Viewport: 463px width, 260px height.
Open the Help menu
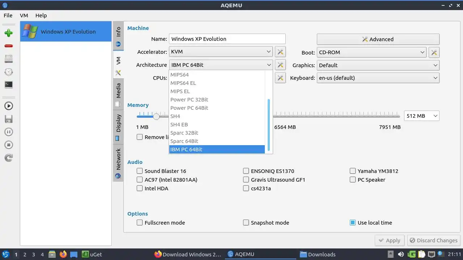click(41, 16)
